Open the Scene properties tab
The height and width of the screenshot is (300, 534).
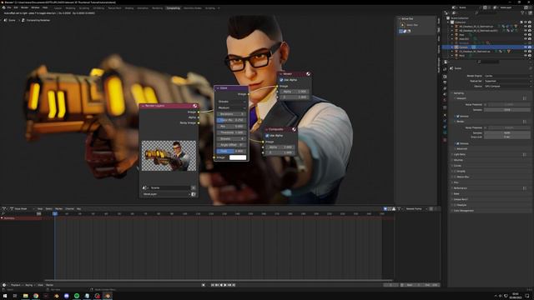tap(445, 94)
